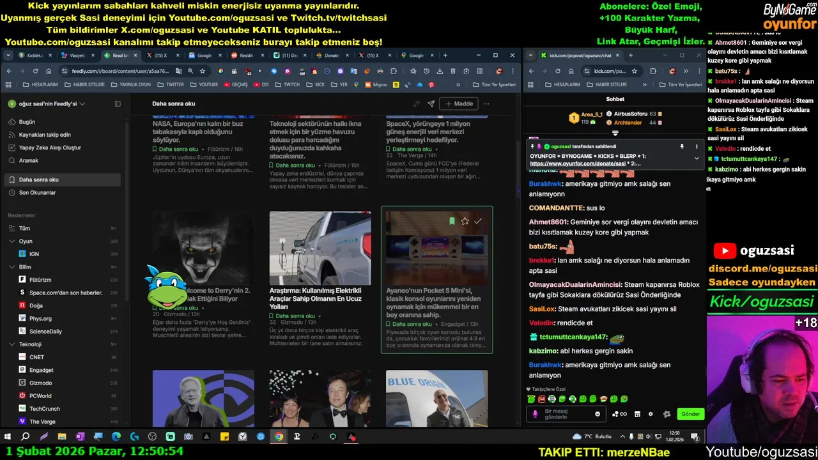Select Daha sonra oku in sidebar
Image resolution: width=818 pixels, height=460 pixels.
pyautogui.click(x=63, y=180)
